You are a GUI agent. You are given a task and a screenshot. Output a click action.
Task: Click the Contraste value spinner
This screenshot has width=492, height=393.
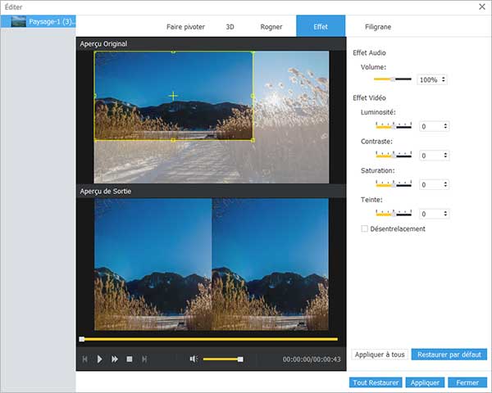click(434, 156)
